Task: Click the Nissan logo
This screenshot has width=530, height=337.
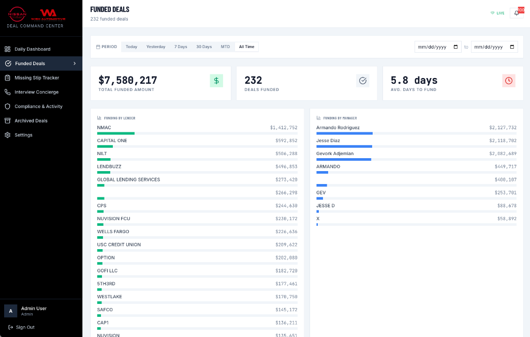Action: click(17, 14)
